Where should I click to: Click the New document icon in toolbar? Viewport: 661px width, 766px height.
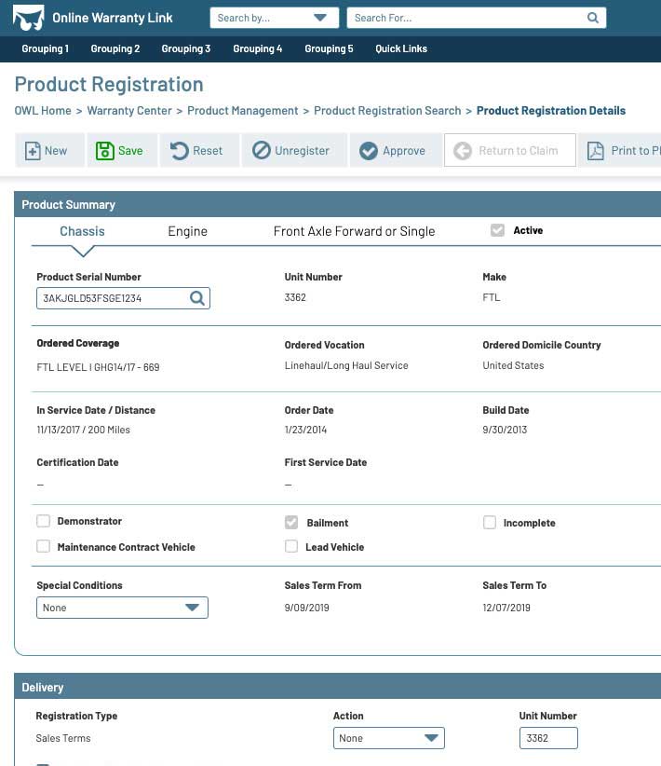pyautogui.click(x=33, y=151)
